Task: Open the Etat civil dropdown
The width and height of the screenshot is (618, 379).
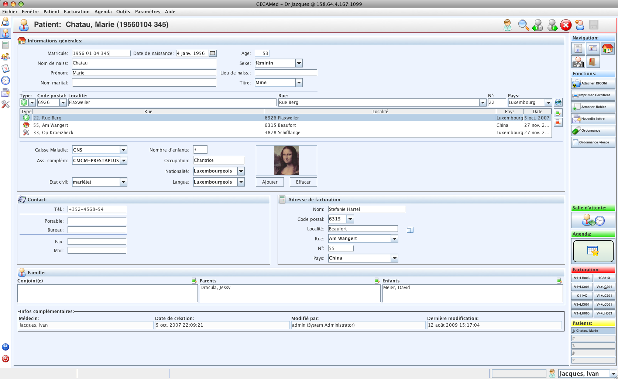Action: (124, 182)
